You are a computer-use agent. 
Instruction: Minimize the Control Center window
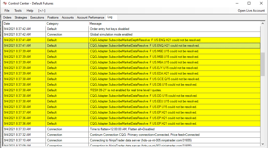click(237, 3)
